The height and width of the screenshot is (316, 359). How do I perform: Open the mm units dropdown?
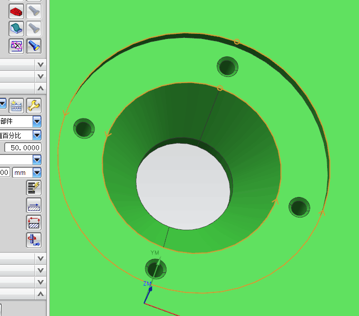37,172
